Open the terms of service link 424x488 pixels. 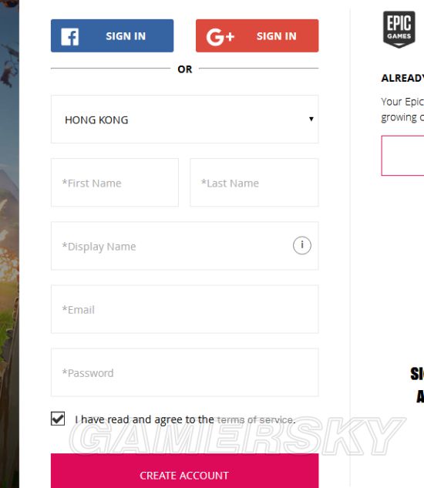255,420
